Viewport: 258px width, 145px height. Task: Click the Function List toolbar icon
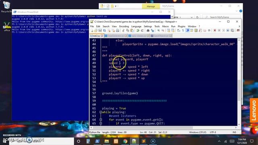(x=200, y=31)
